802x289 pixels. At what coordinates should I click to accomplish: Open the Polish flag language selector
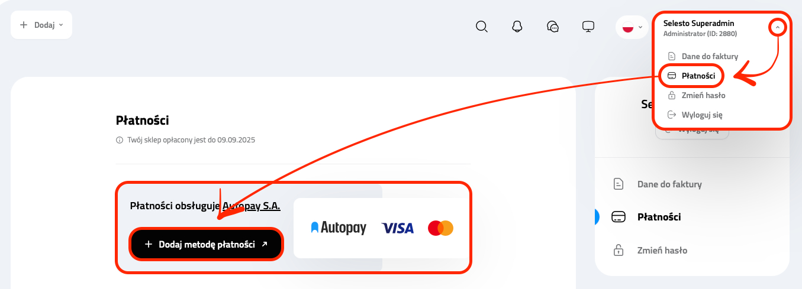632,27
